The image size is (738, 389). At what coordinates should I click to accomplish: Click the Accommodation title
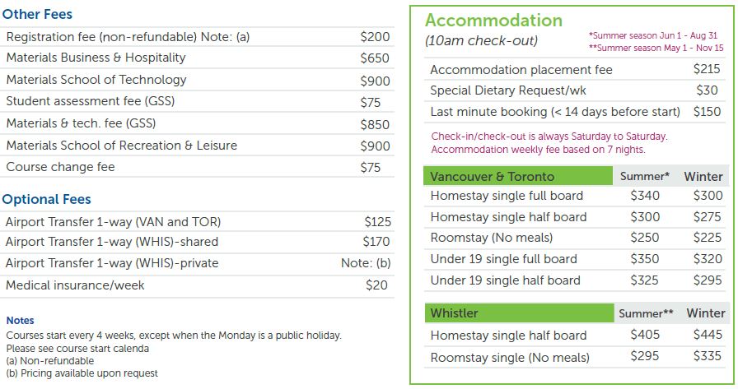(493, 21)
